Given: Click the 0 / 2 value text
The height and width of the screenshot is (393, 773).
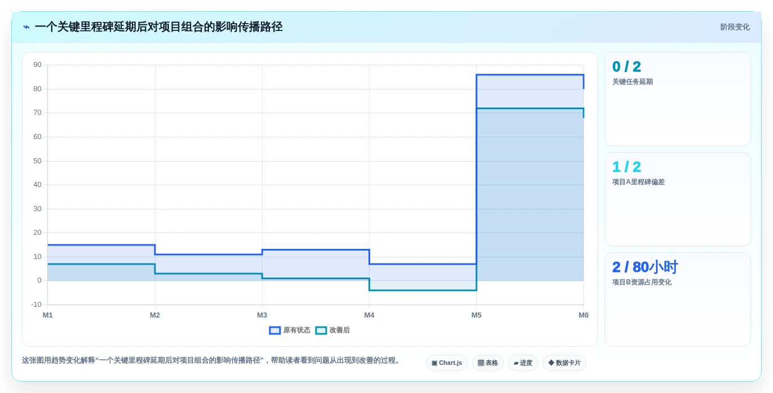Looking at the screenshot, I should (627, 67).
